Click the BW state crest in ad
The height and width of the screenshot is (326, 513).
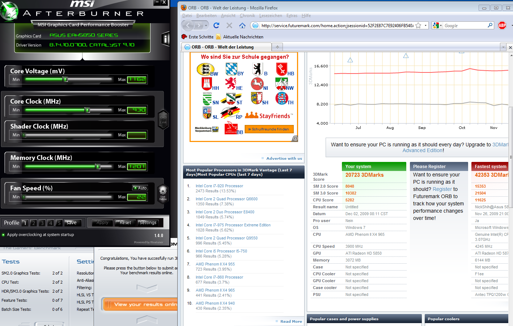pos(205,69)
